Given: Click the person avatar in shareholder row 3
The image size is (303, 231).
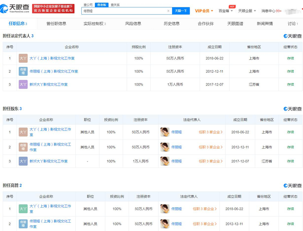Looking at the screenshot, I should pos(164,161).
